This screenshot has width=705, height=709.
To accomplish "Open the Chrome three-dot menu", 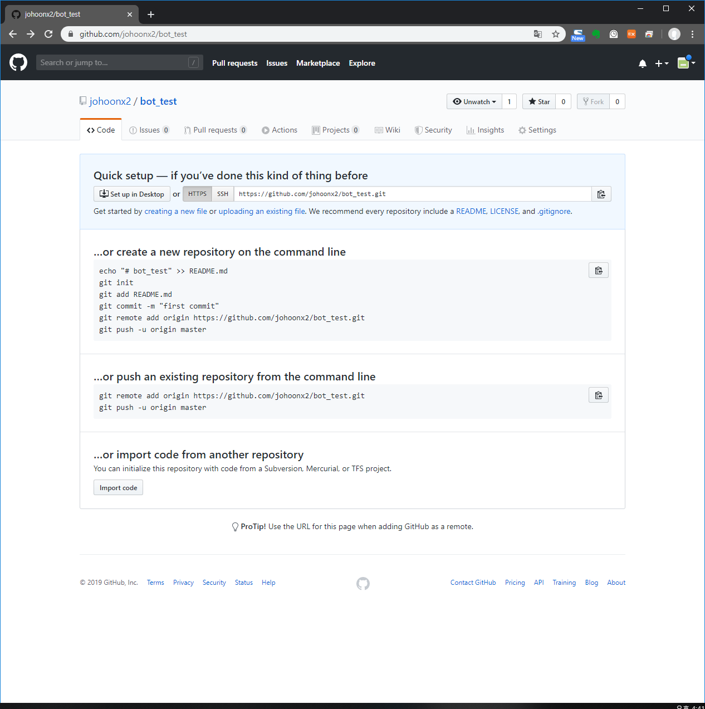I will [692, 34].
